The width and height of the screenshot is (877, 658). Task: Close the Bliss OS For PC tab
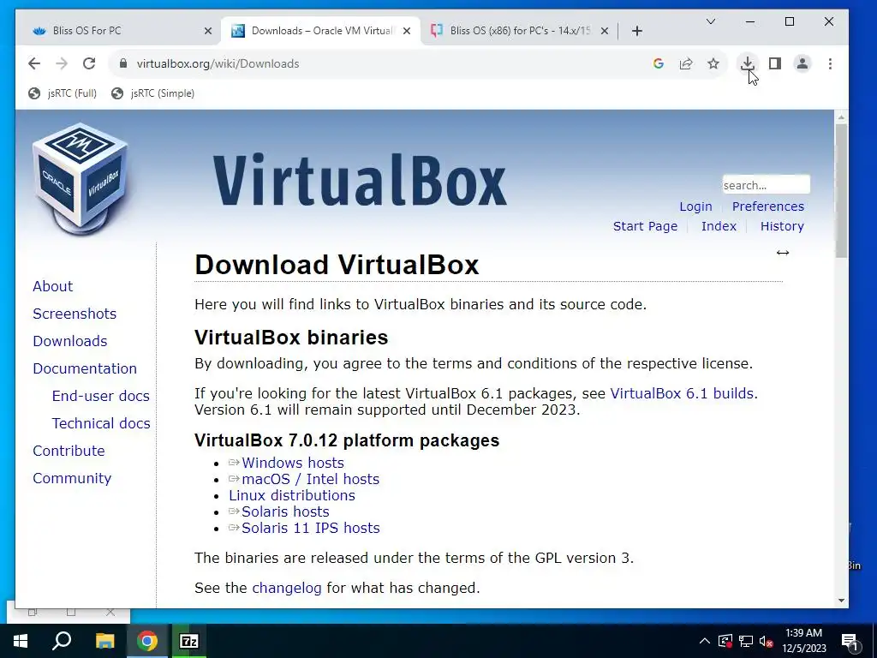coord(208,31)
